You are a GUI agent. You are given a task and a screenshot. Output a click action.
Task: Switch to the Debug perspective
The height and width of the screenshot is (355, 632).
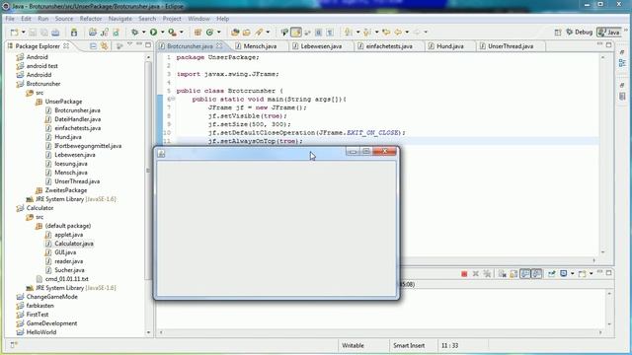tap(580, 33)
